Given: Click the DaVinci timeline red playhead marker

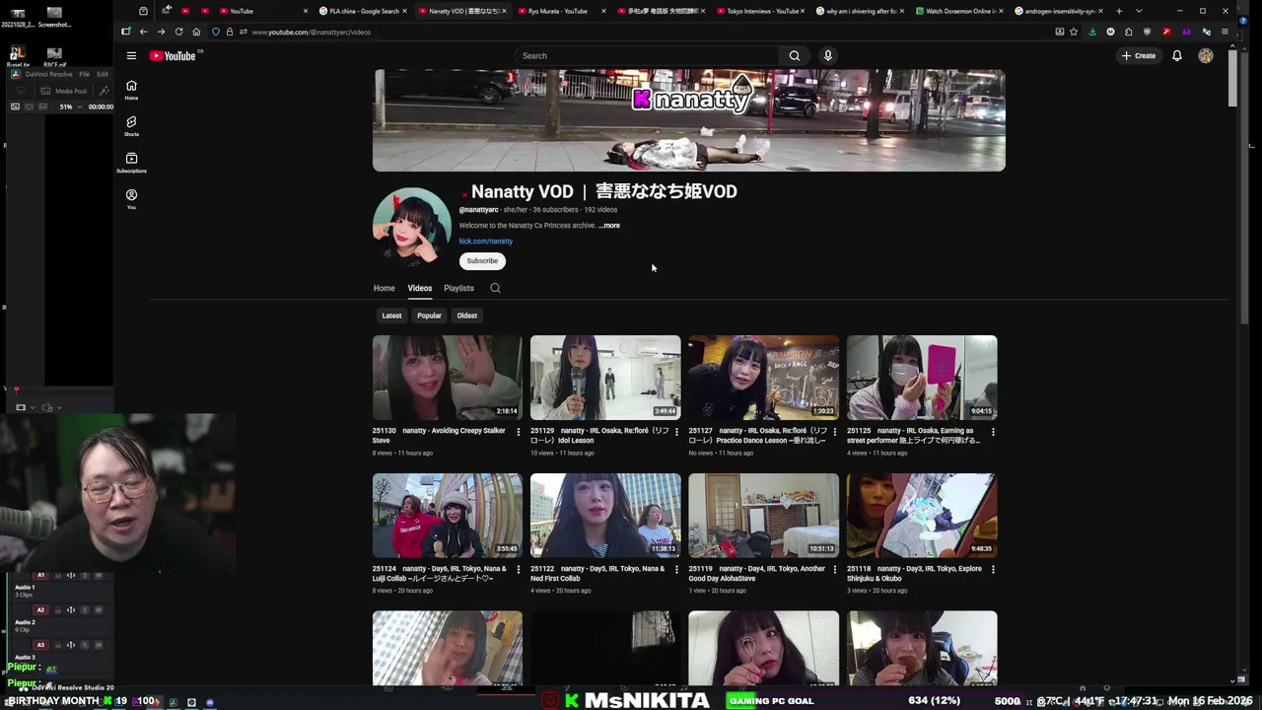Looking at the screenshot, I should [x=16, y=390].
